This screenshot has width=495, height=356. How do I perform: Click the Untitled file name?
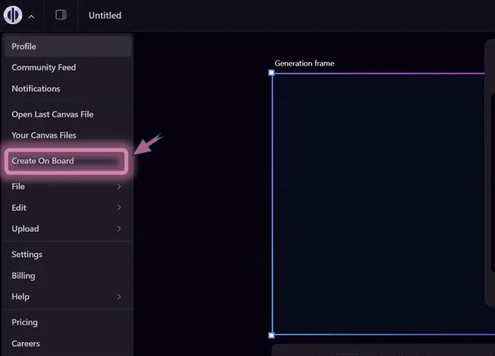pyautogui.click(x=105, y=15)
